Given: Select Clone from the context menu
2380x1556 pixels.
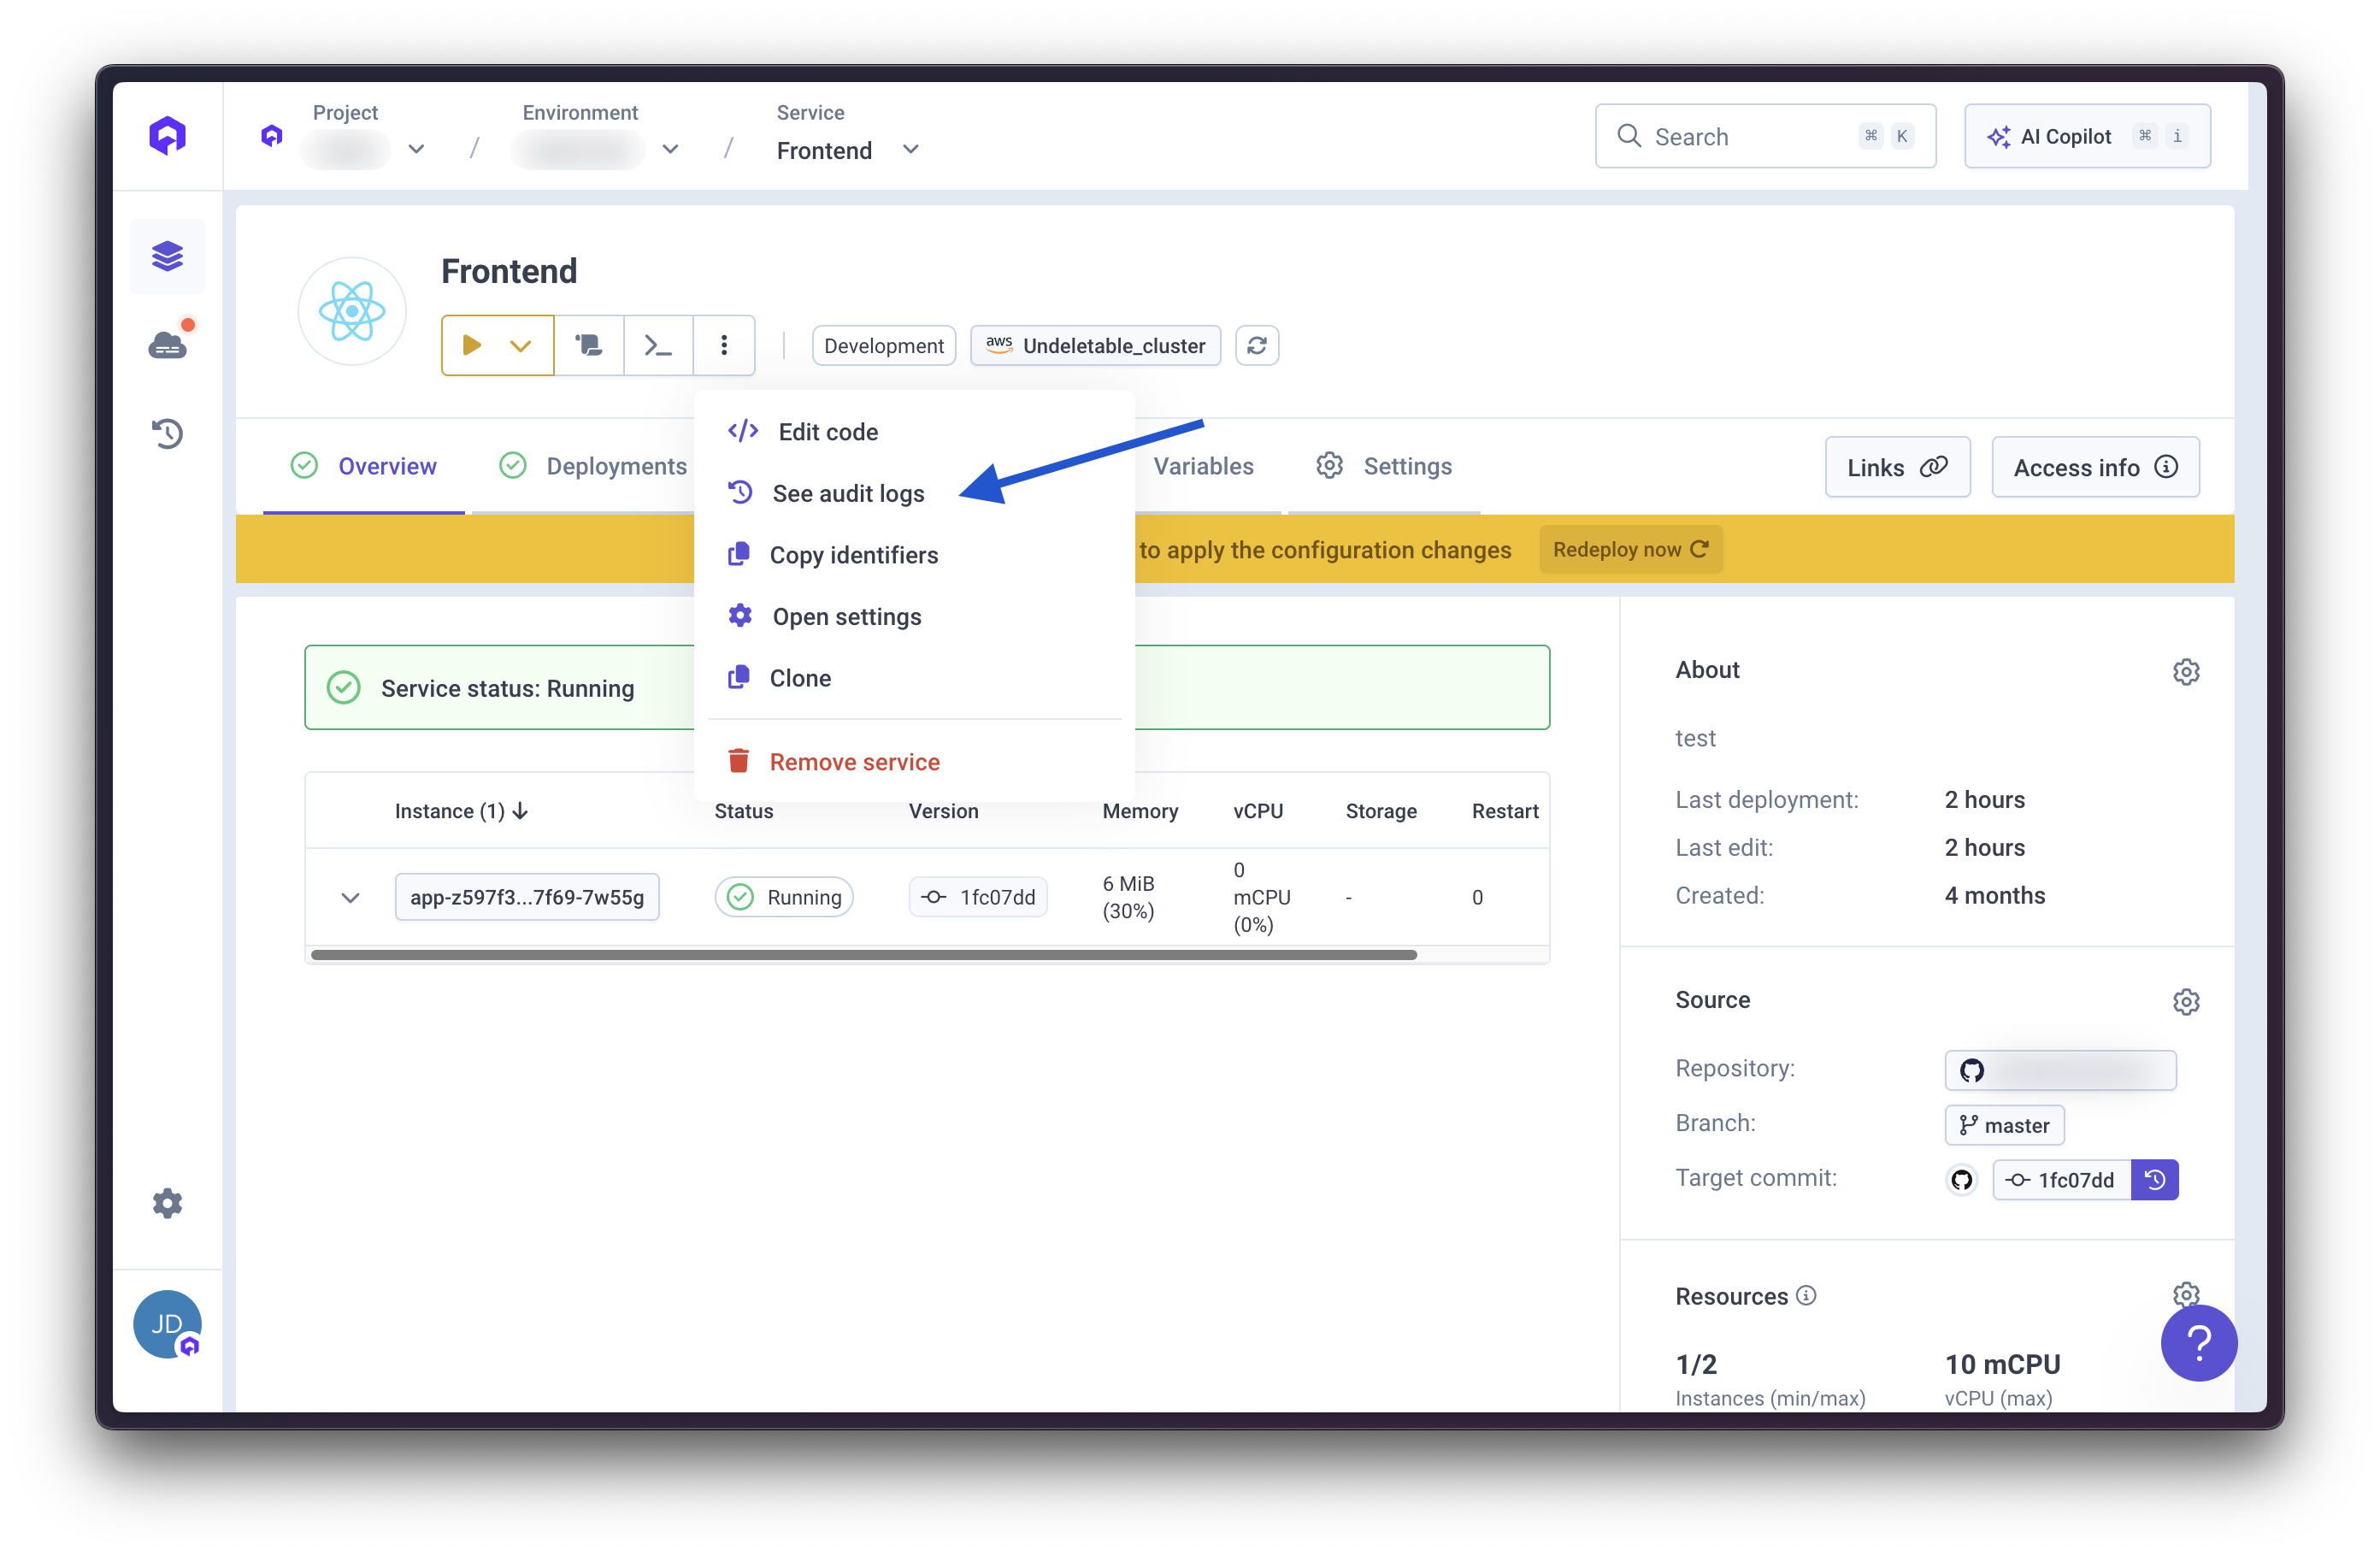Looking at the screenshot, I should (800, 677).
